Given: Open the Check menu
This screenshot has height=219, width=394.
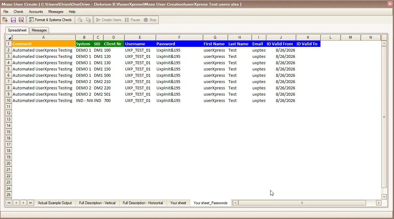Looking at the screenshot, I should click(19, 12).
